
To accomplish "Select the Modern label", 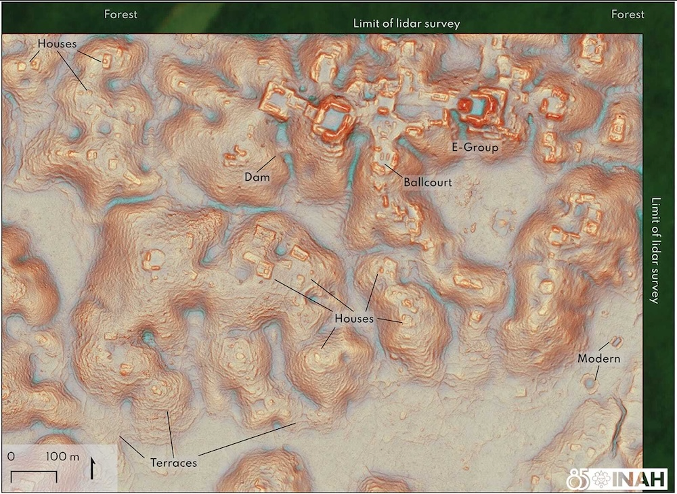I will coord(598,359).
